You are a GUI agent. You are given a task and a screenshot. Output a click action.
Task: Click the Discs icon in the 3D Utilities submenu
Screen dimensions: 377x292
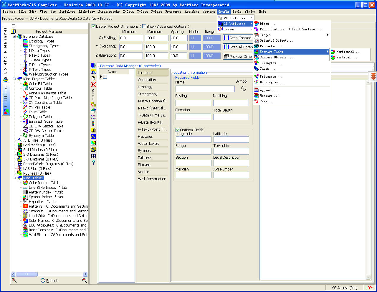(x=256, y=24)
